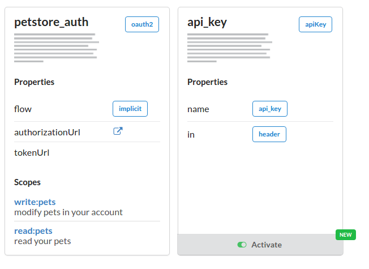369x269 pixels.
Task: Click the oauth2 type badge
Action: point(142,24)
